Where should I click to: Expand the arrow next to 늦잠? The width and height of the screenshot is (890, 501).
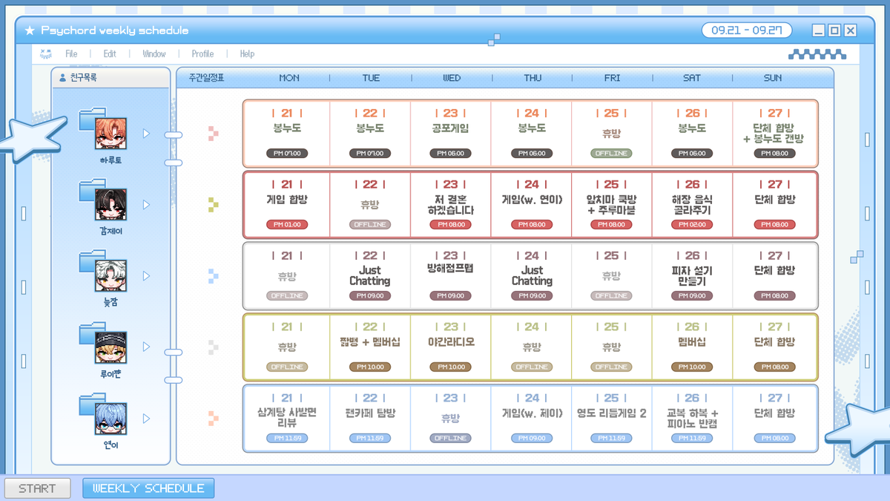[x=146, y=276]
